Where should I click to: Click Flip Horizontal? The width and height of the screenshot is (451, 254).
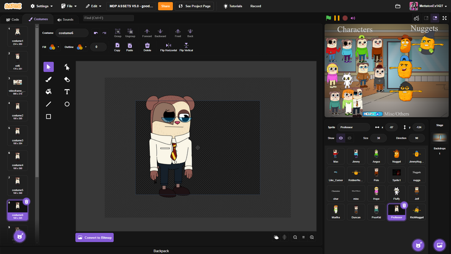tap(168, 47)
